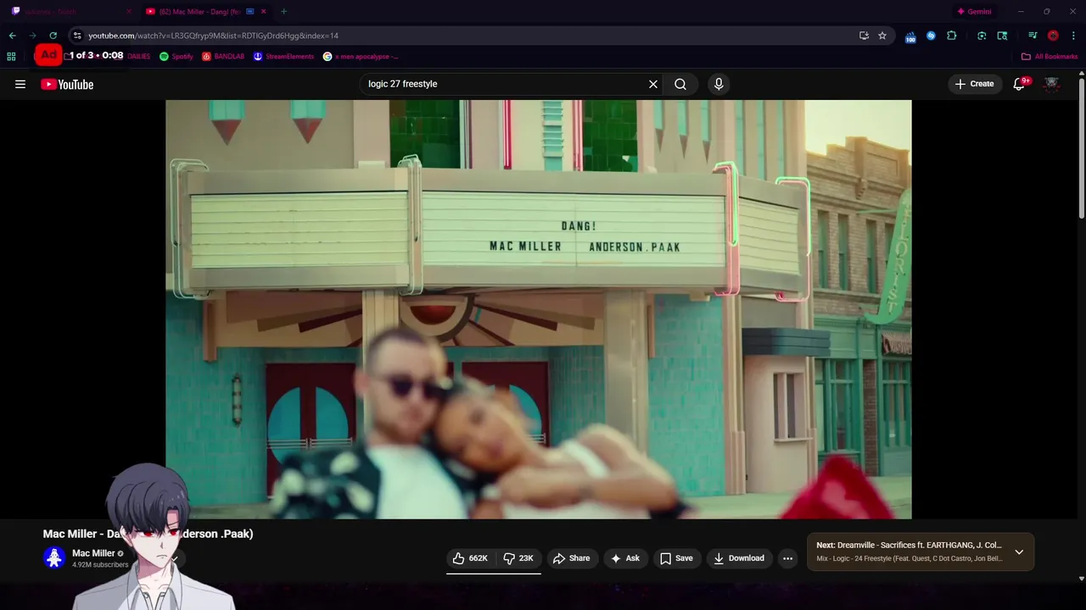Click the Mac Miller - Dang! video title
1086x610 pixels.
(x=148, y=534)
